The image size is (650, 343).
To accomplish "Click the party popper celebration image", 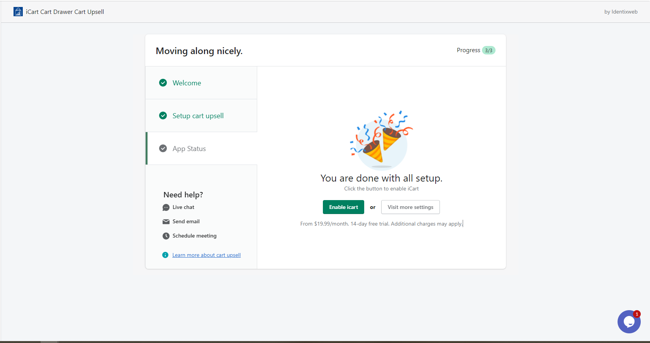I will click(381, 140).
